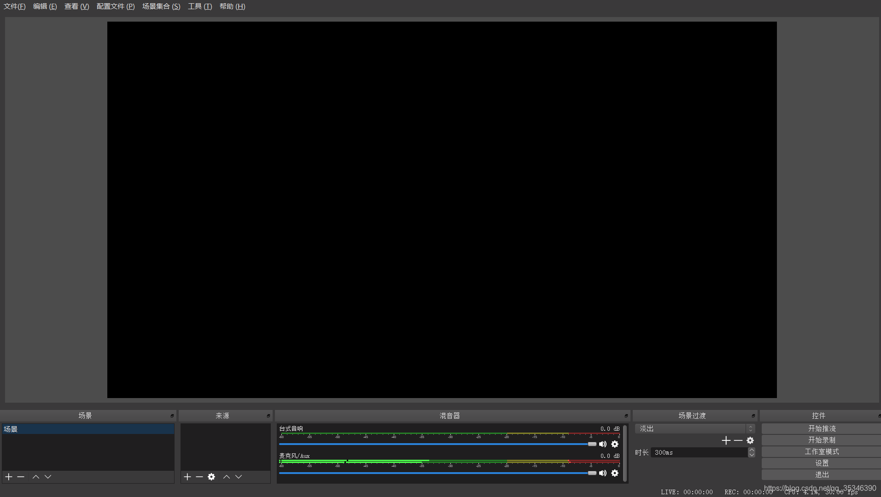Image resolution: width=881 pixels, height=497 pixels.
Task: Decrease transition duration stepper down arrow
Action: pyautogui.click(x=752, y=455)
